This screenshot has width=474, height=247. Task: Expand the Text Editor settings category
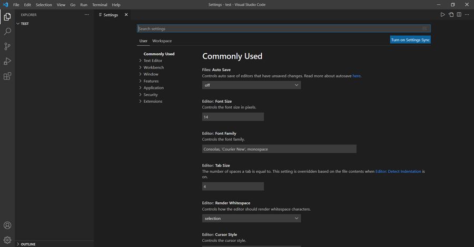click(x=153, y=61)
